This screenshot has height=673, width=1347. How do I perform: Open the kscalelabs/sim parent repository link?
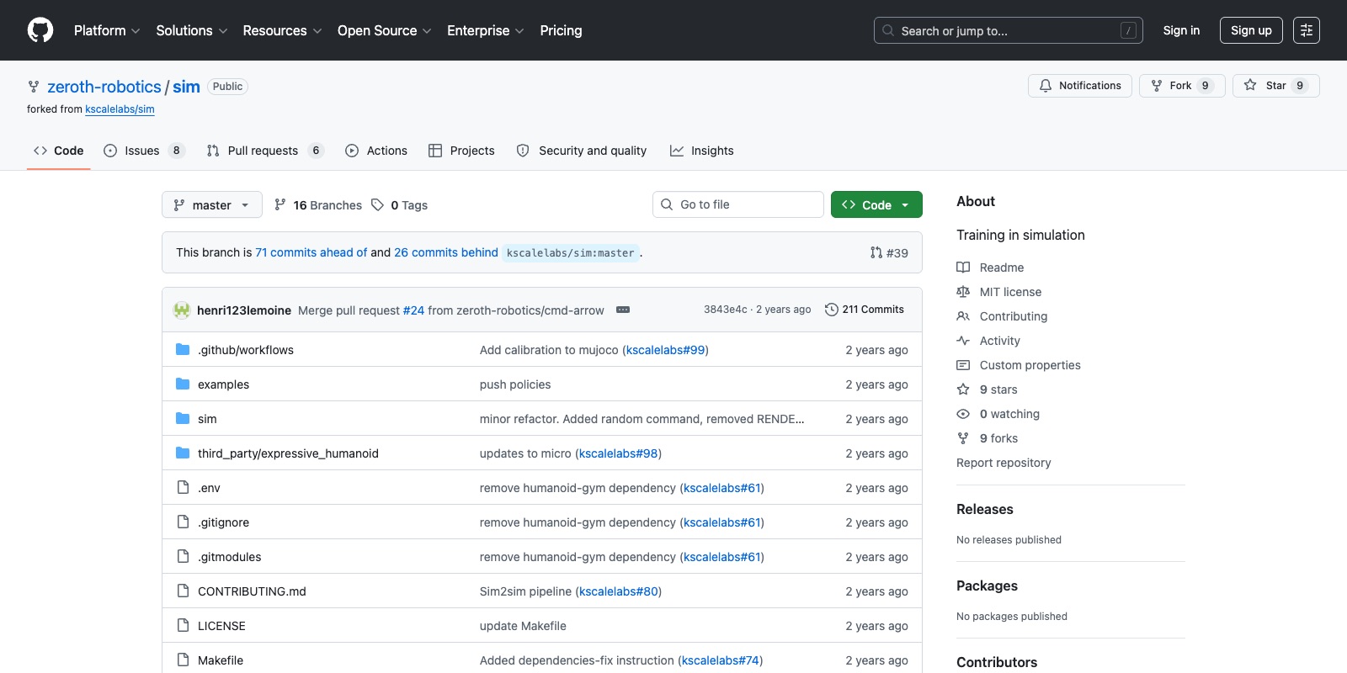pyautogui.click(x=120, y=109)
